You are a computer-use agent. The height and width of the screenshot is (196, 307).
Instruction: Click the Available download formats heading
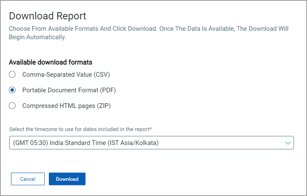(51, 62)
